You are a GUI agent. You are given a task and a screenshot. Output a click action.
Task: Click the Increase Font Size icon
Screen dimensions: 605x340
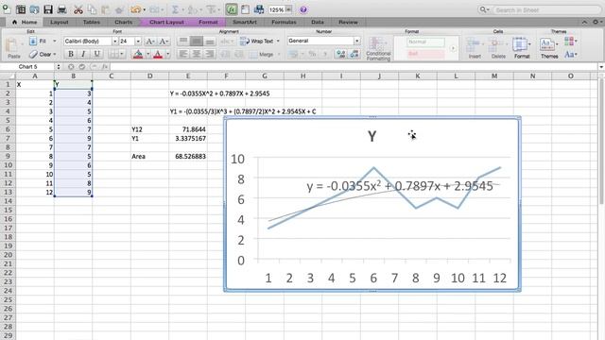[150, 41]
